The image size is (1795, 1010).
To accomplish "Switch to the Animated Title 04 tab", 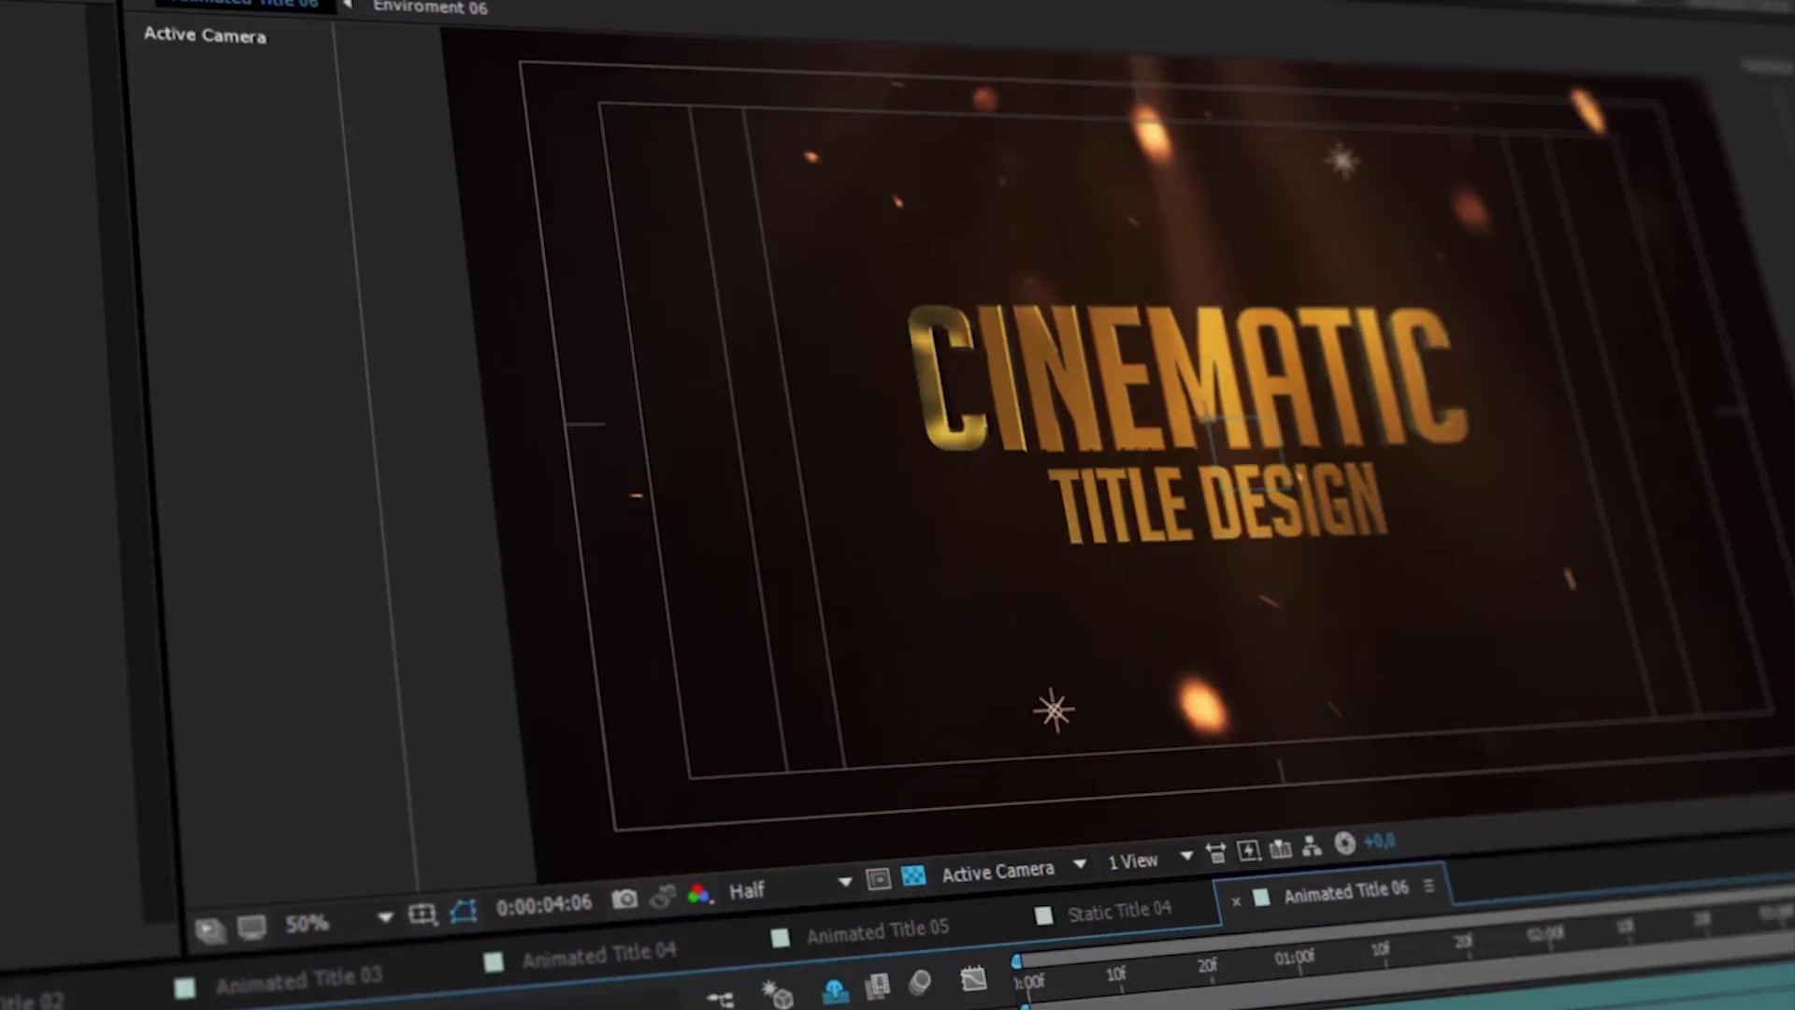I will [598, 955].
